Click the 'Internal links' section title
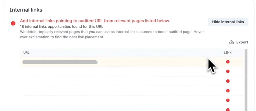 [26, 10]
